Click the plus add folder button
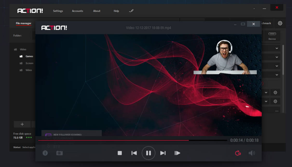Image resolution: width=292 pixels, height=167 pixels. point(22,124)
